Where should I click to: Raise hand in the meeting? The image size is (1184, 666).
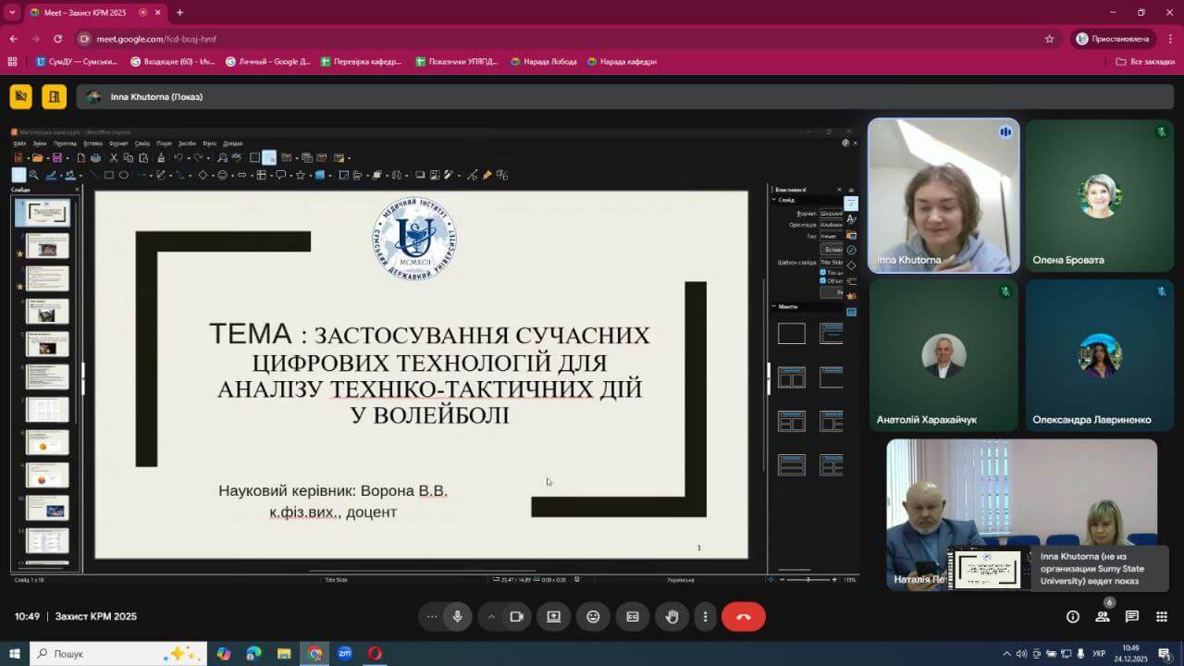pos(672,617)
